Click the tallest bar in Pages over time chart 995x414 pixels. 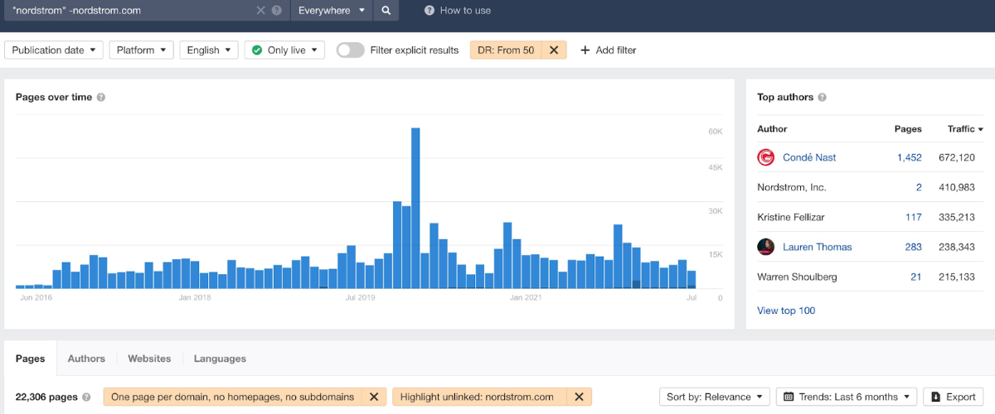pyautogui.click(x=415, y=208)
